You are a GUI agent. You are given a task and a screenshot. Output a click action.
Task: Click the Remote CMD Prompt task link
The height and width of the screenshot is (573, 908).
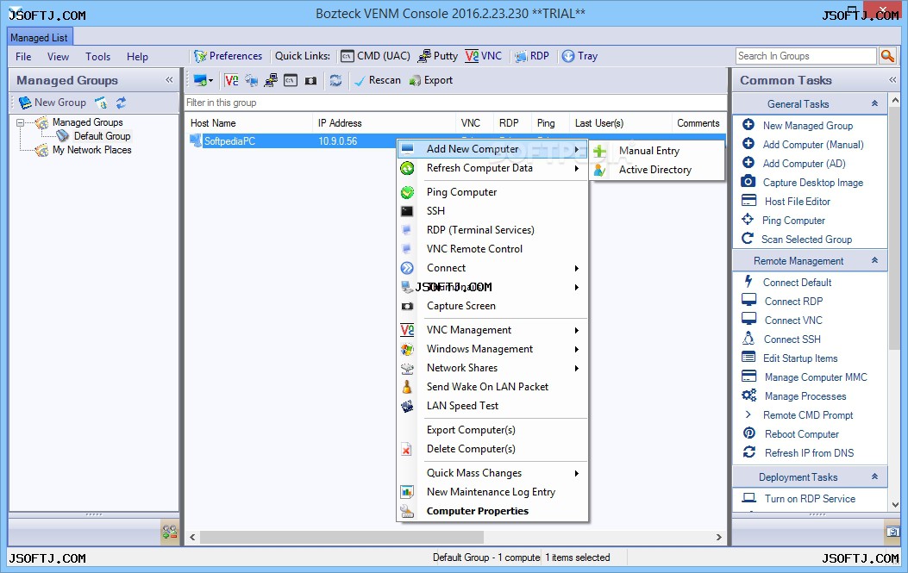[x=808, y=415]
